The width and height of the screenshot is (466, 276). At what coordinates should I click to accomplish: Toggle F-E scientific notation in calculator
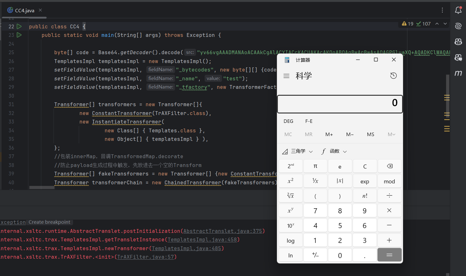coord(309,121)
